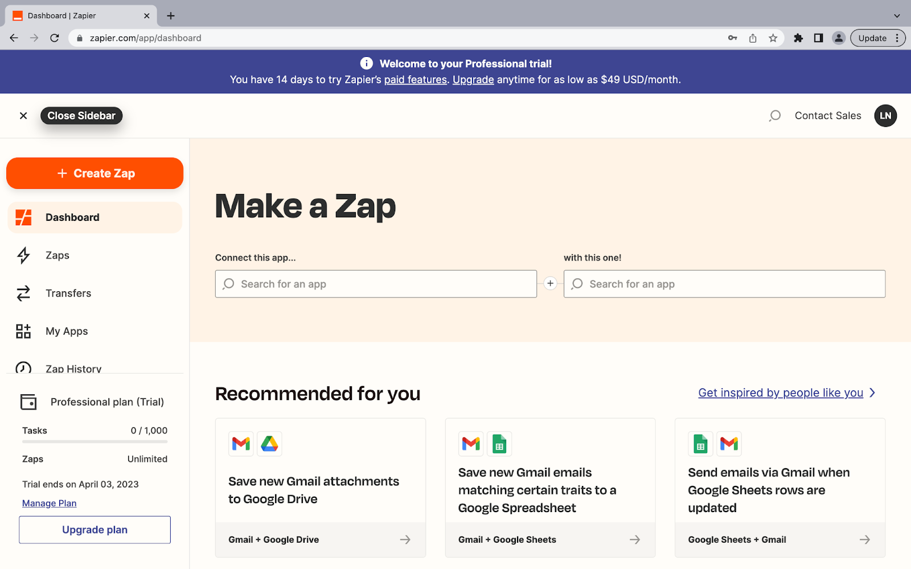Click the Gmail icon on the attachments card
Viewport: 911px width, 569px height.
[x=241, y=444]
